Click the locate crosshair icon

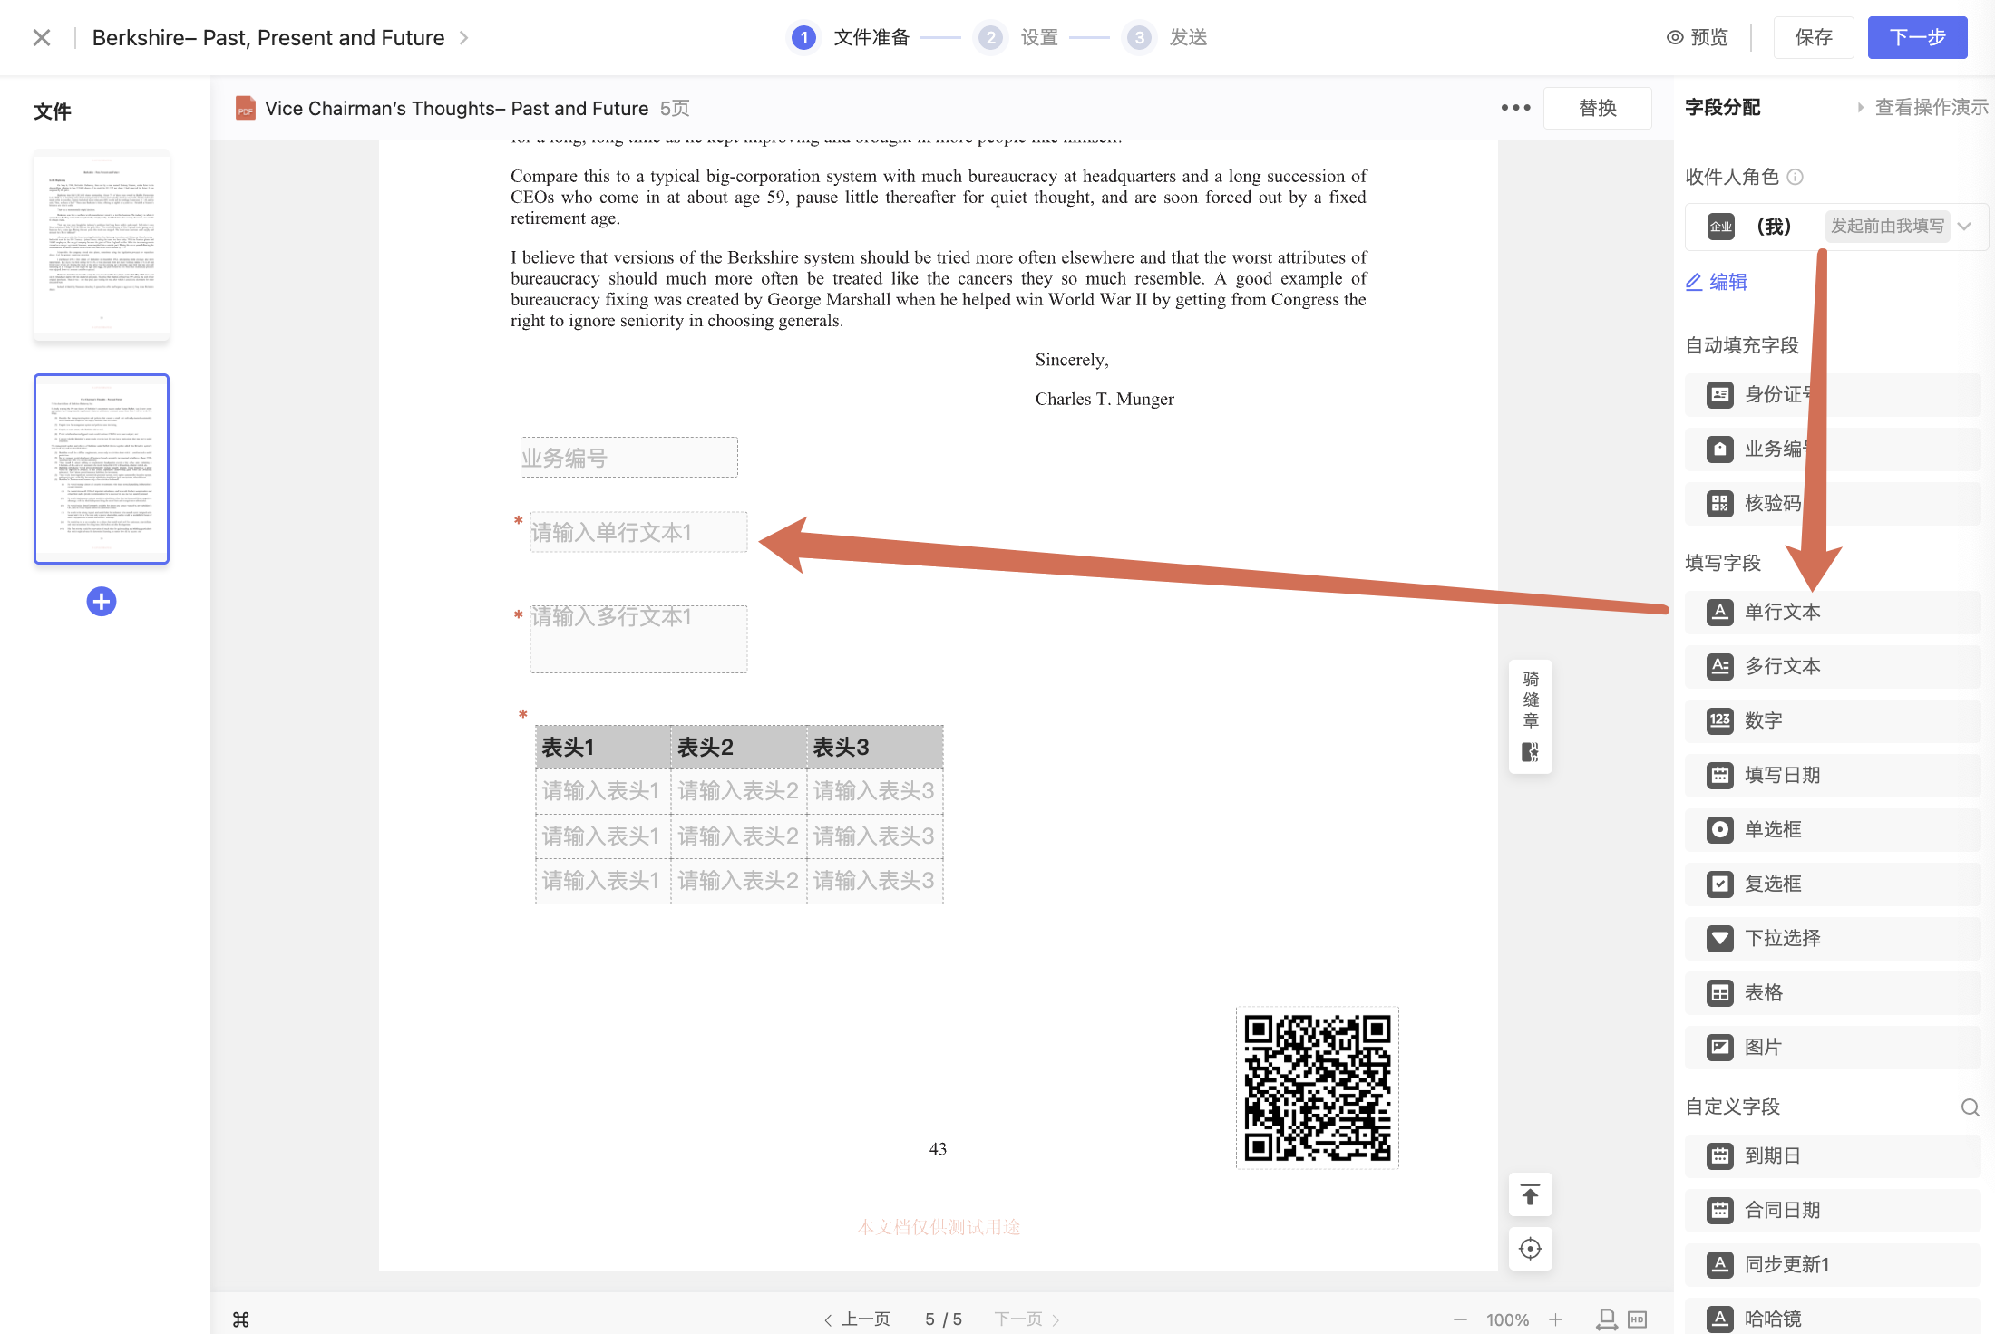pos(1530,1249)
